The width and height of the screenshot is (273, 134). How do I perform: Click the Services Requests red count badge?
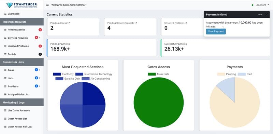pyautogui.click(x=36, y=38)
